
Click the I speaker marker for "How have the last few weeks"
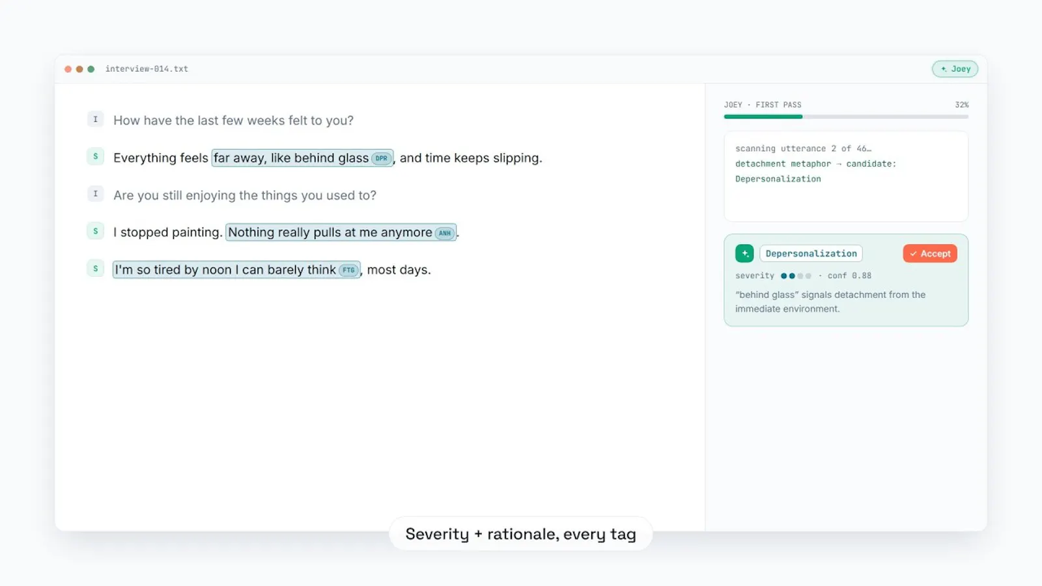tap(95, 119)
